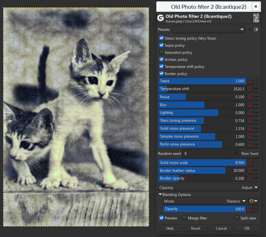Image resolution: width=266 pixels, height=237 pixels.
Task: Disable Stress toning policy checkbox
Action: click(161, 38)
